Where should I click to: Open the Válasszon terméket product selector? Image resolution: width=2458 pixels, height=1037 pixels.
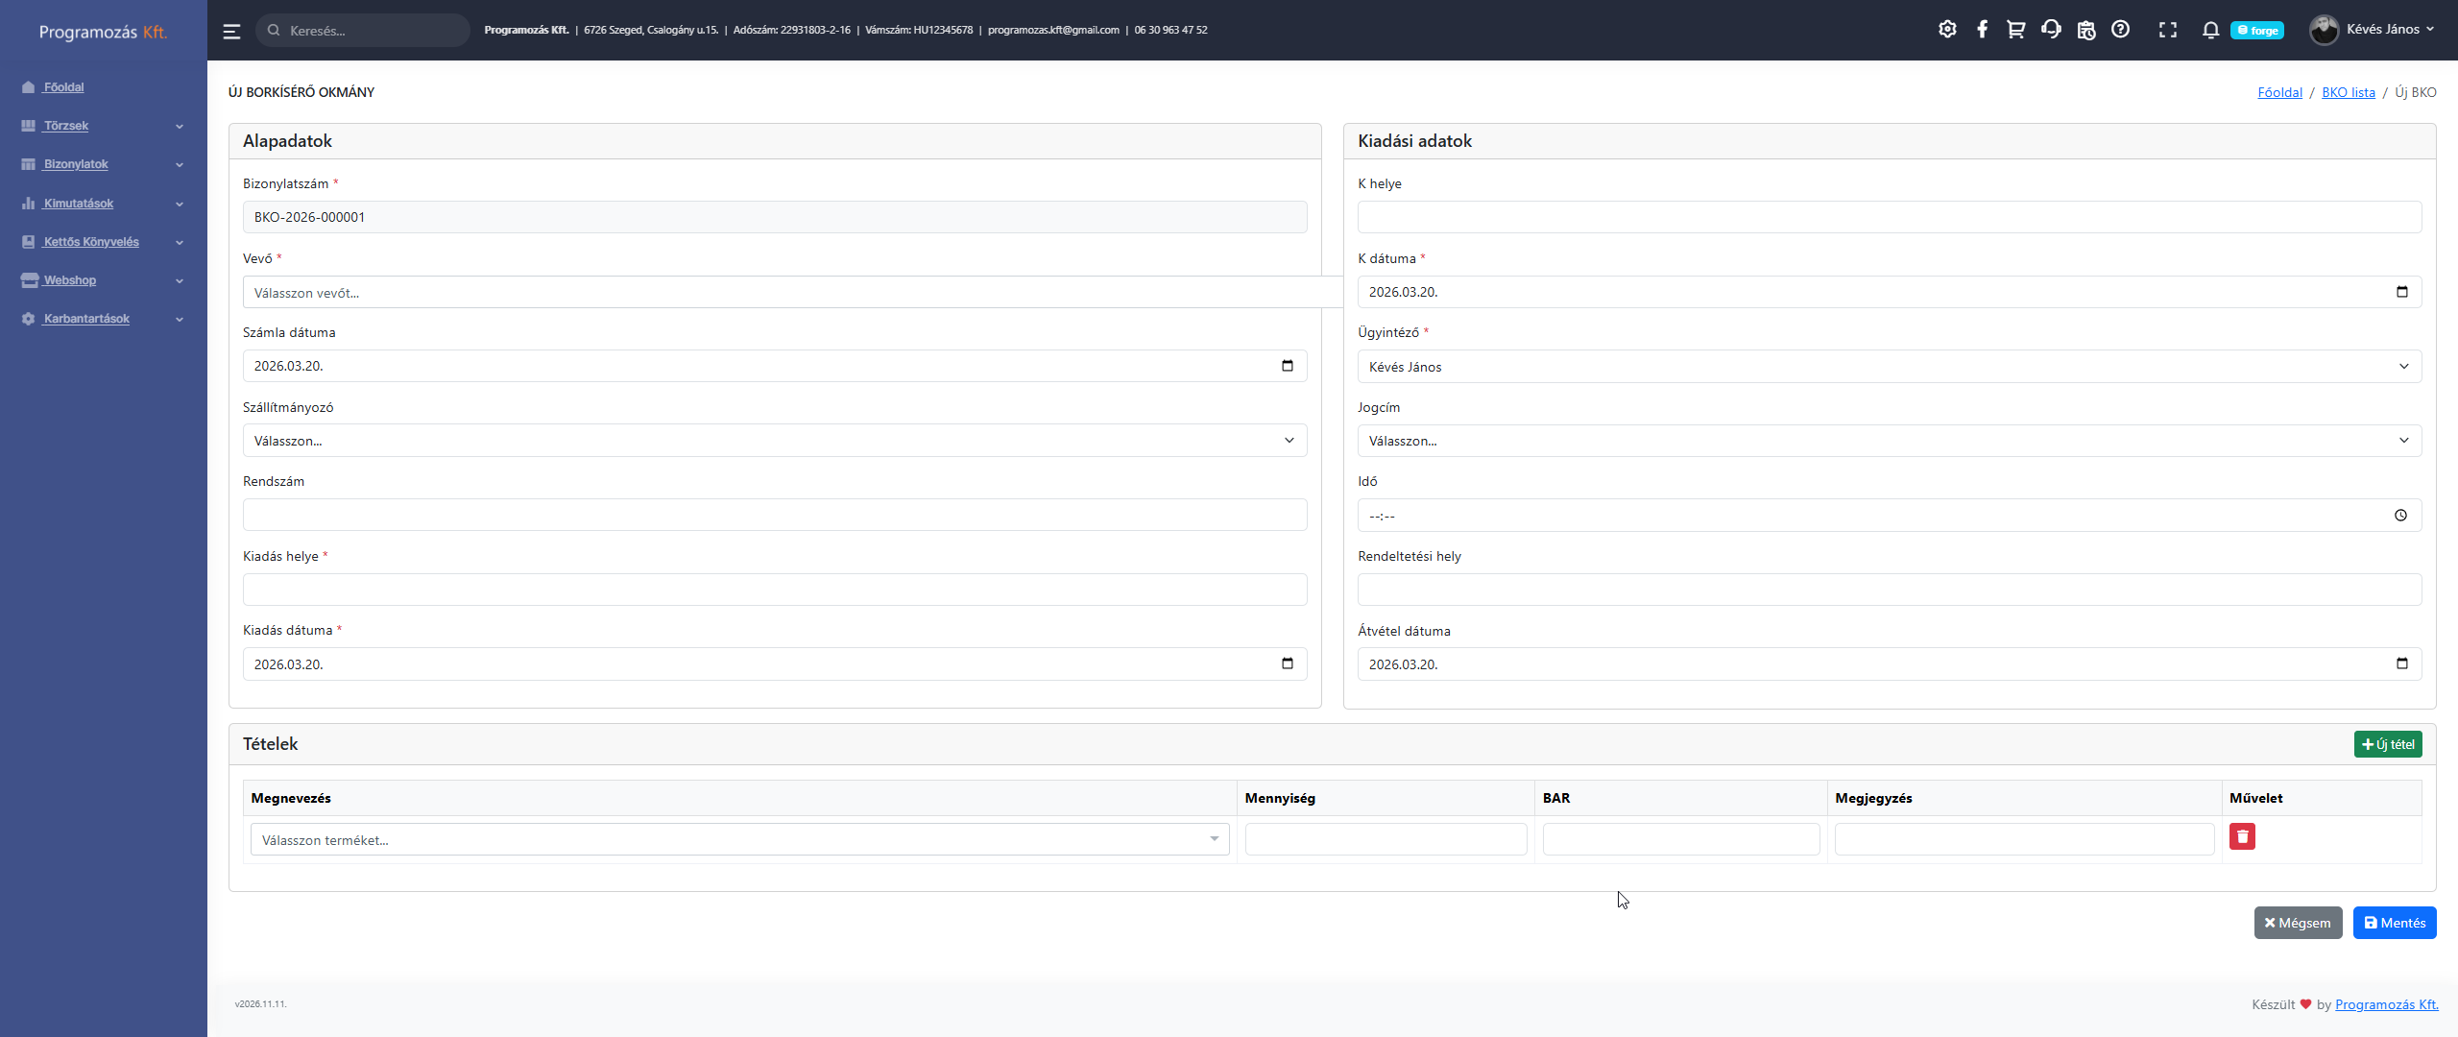pos(739,840)
